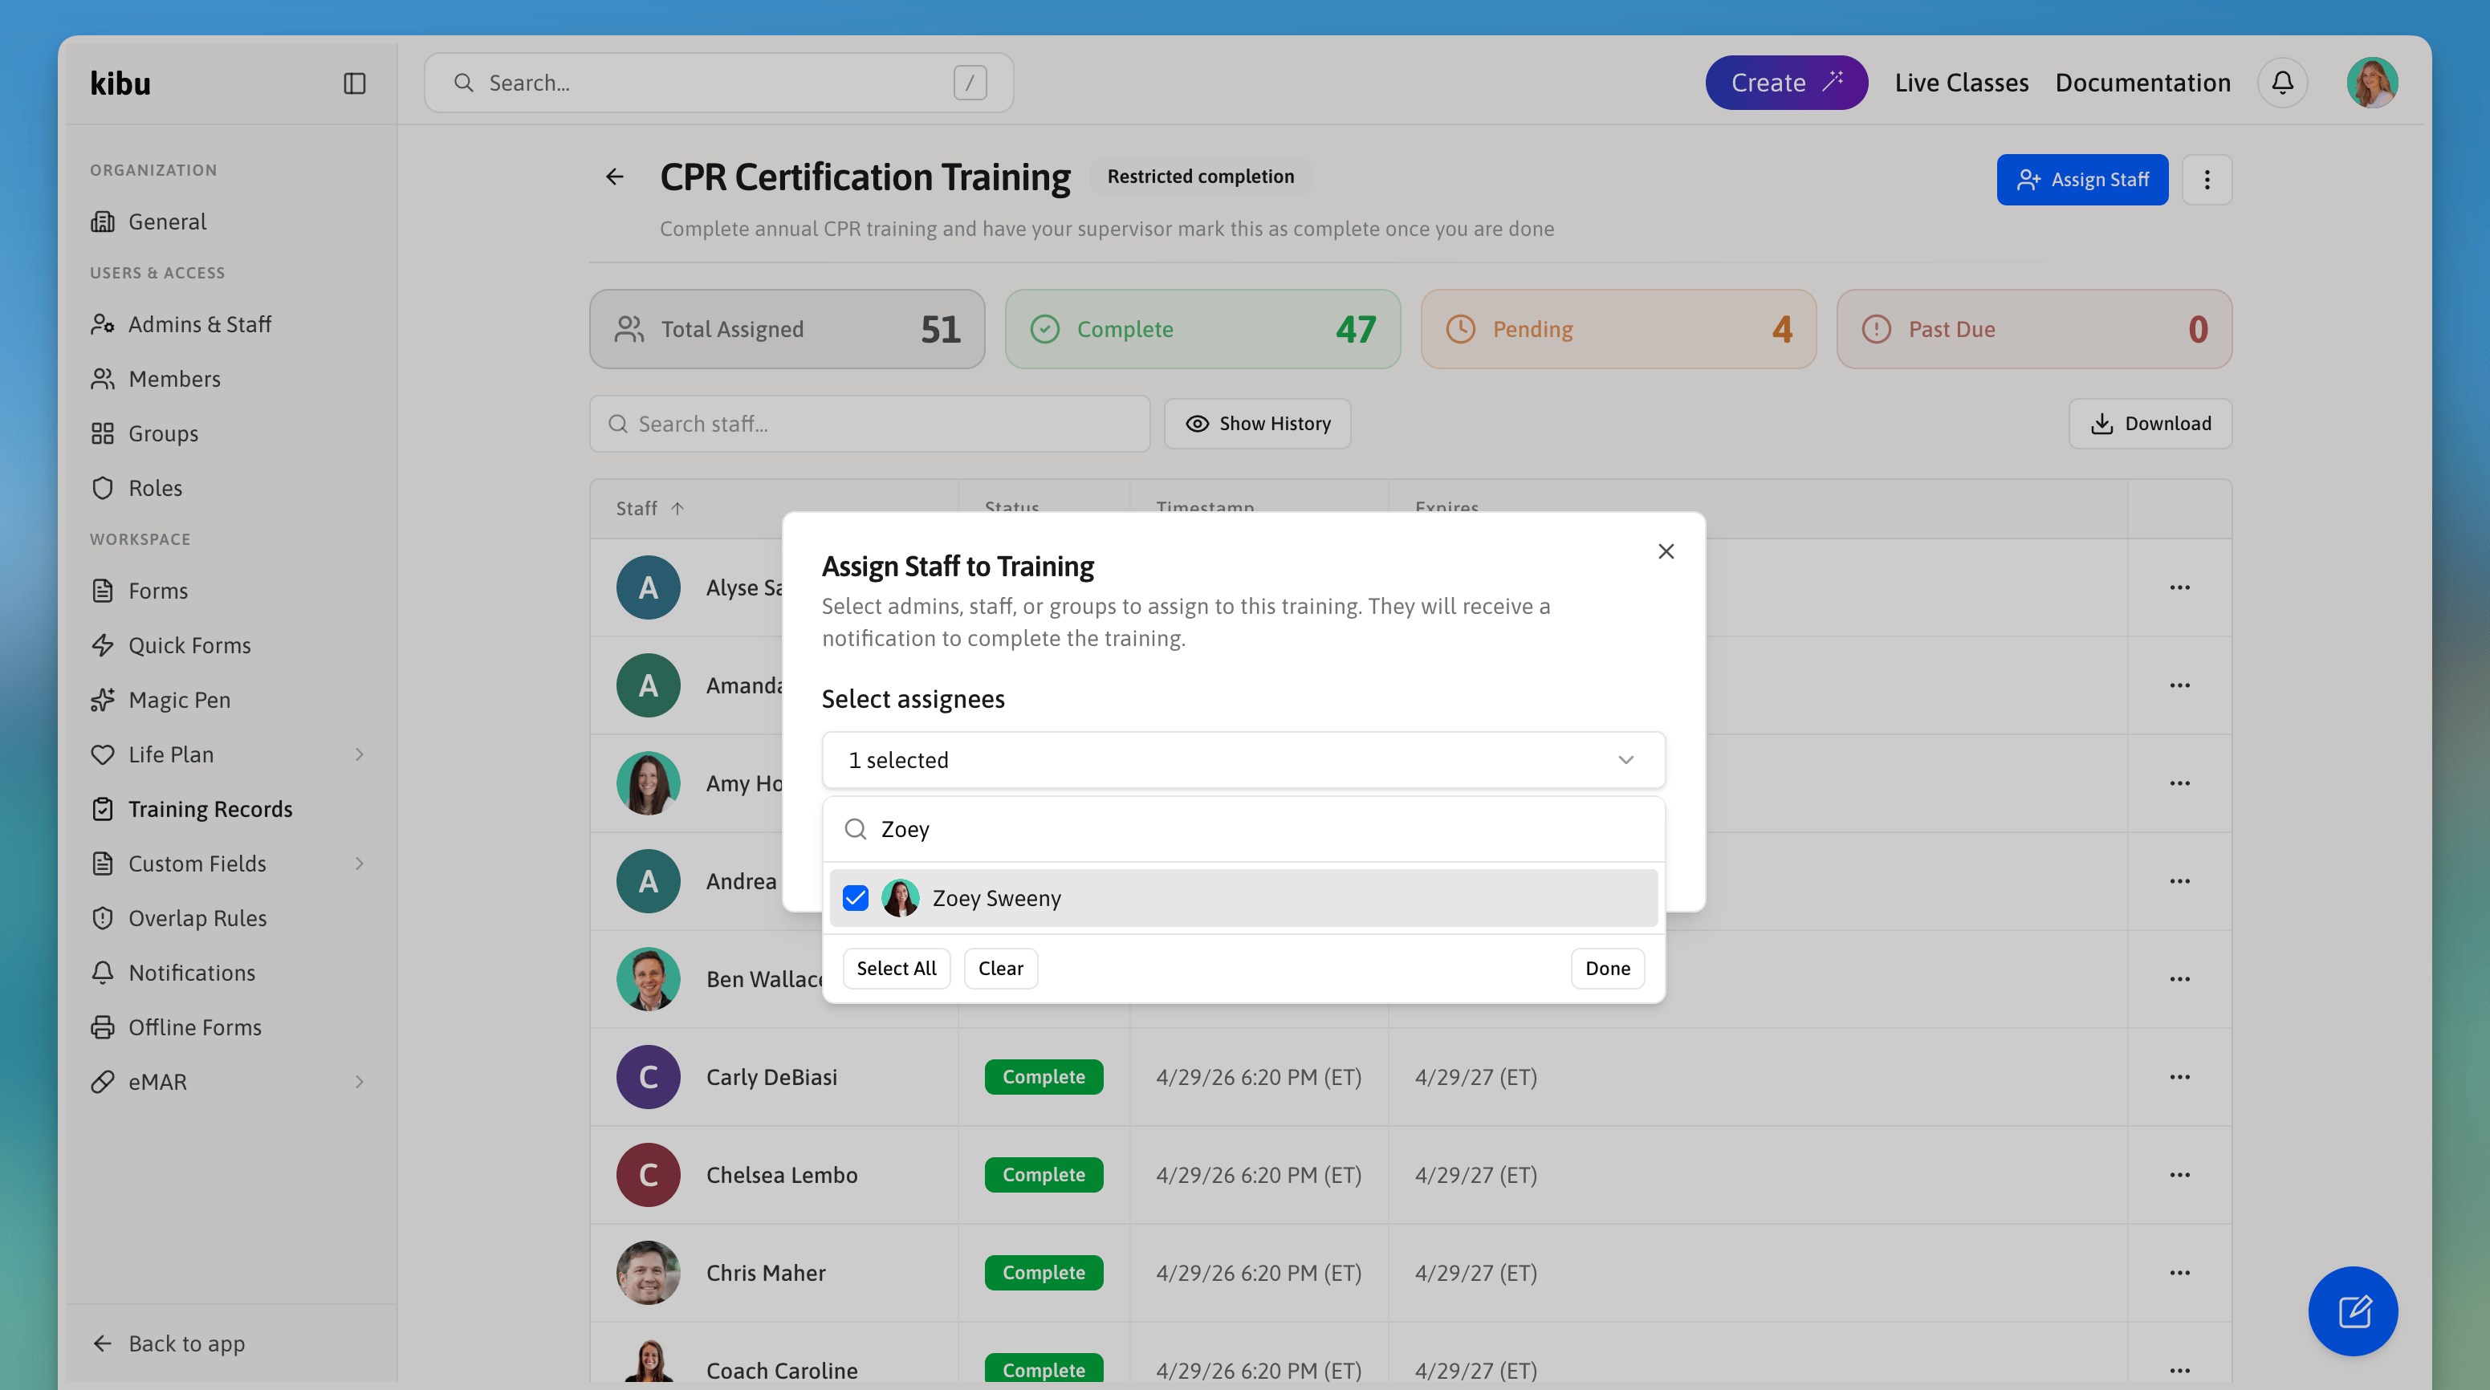The height and width of the screenshot is (1390, 2490).
Task: Select Training Records in sidebar
Action: (x=191, y=809)
